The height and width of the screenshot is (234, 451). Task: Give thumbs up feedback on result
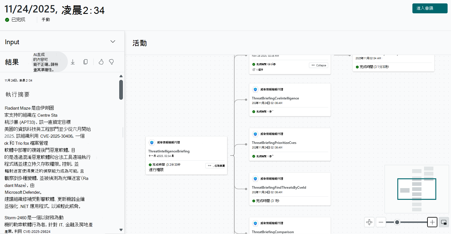[101, 62]
